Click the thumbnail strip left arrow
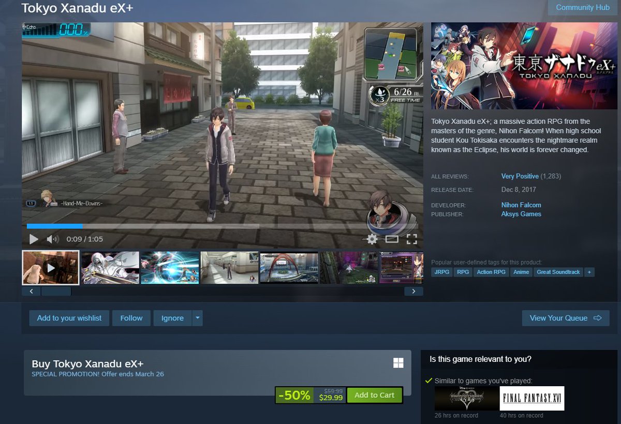621x424 pixels. click(31, 291)
